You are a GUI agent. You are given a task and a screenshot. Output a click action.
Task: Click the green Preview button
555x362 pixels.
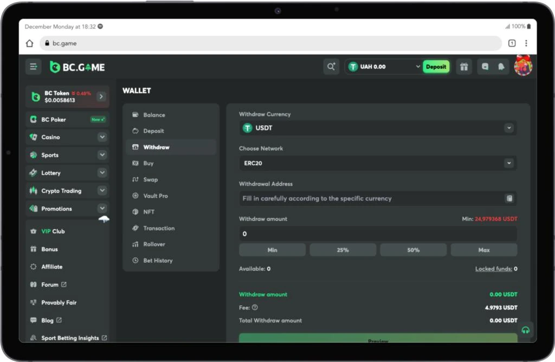(x=378, y=338)
